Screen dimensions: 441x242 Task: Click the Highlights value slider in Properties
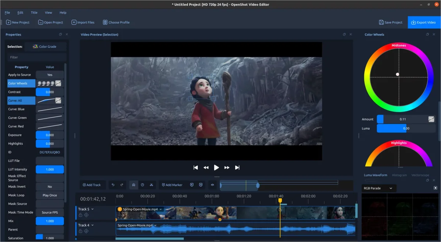50,144
